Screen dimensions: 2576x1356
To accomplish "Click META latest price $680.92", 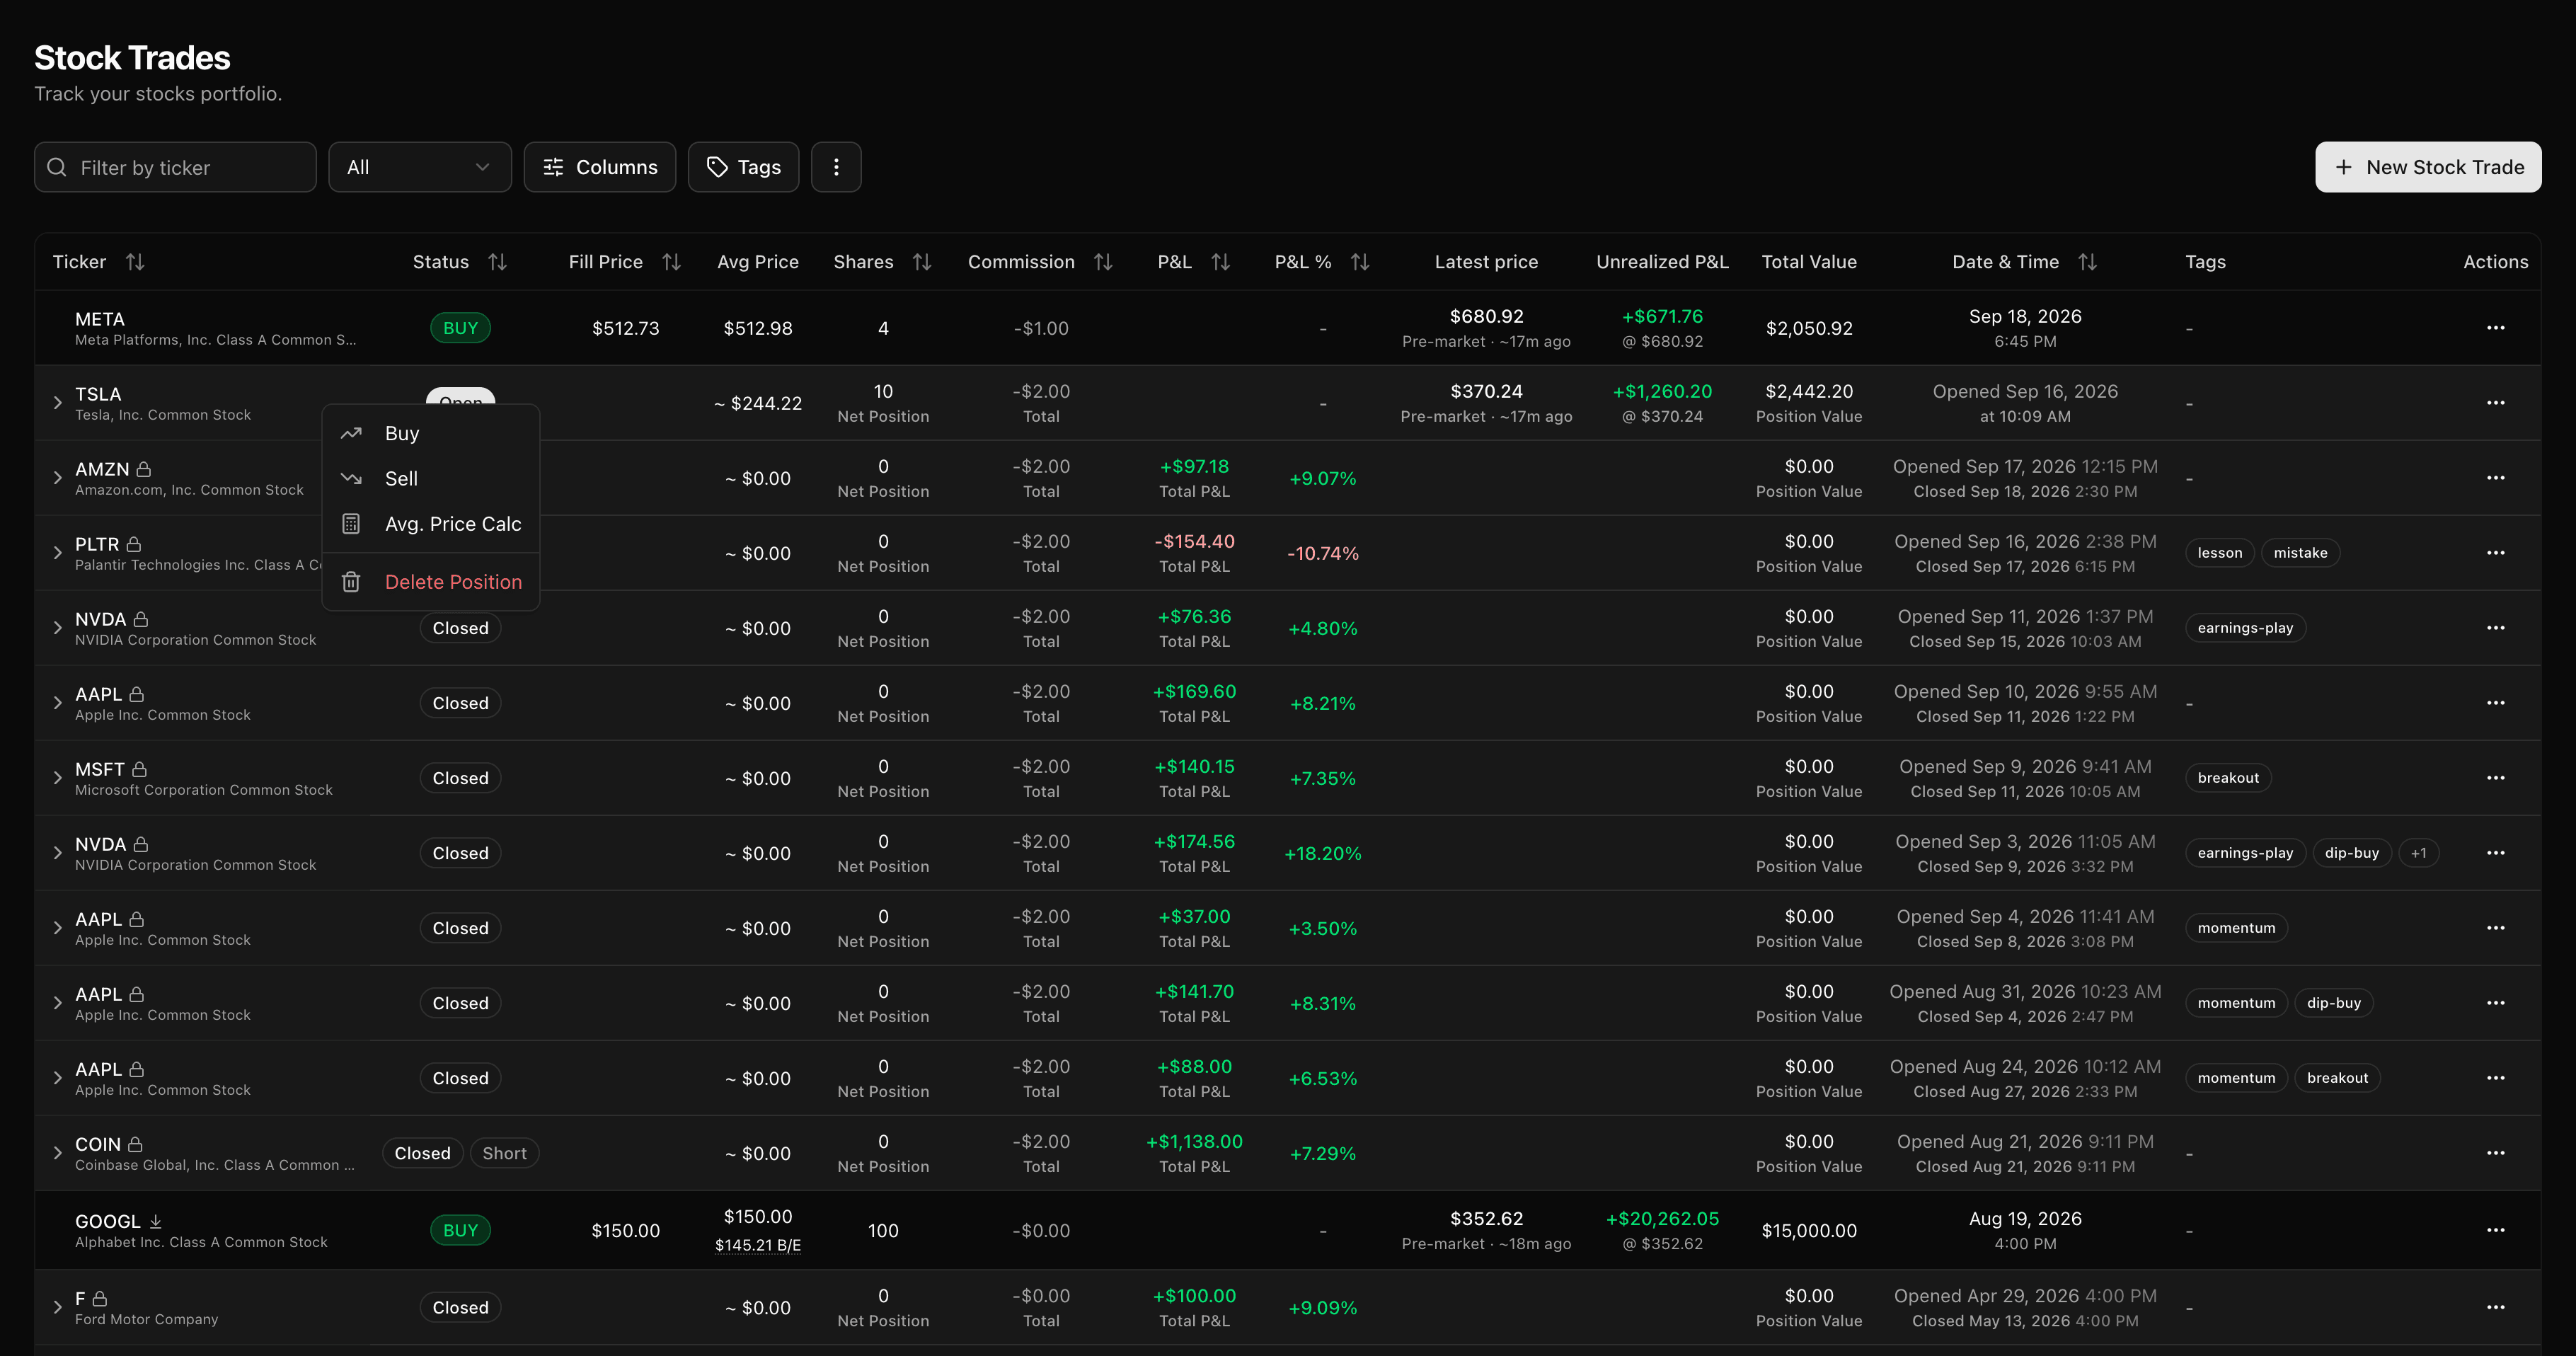I will pyautogui.click(x=1486, y=317).
